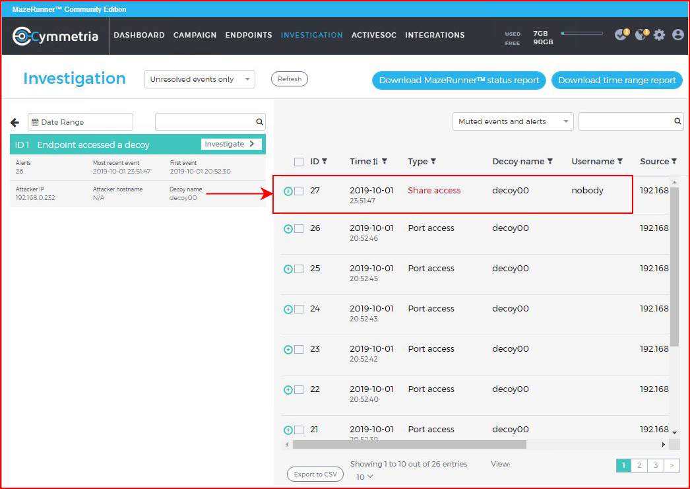Click Download time range report
This screenshot has height=489, width=690.
[x=617, y=81]
